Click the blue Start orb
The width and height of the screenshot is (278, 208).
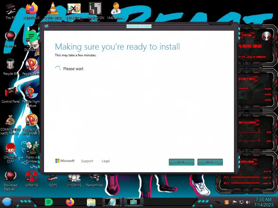[7, 202]
